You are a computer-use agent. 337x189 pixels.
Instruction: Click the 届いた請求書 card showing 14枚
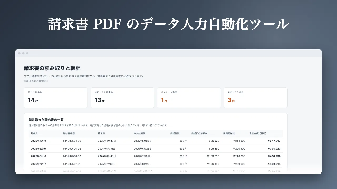pos(56,98)
